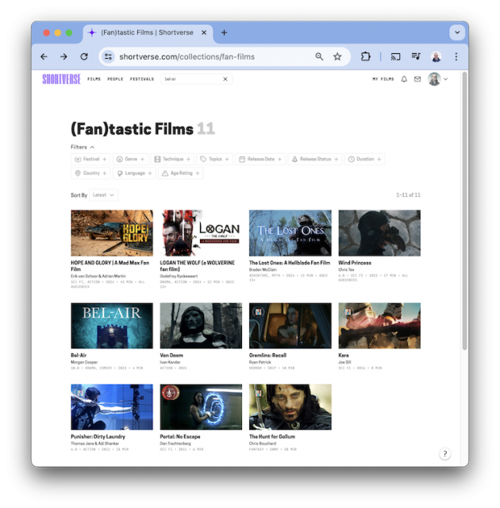500x508 pixels.
Task: Go forward in browser history
Action: (63, 56)
